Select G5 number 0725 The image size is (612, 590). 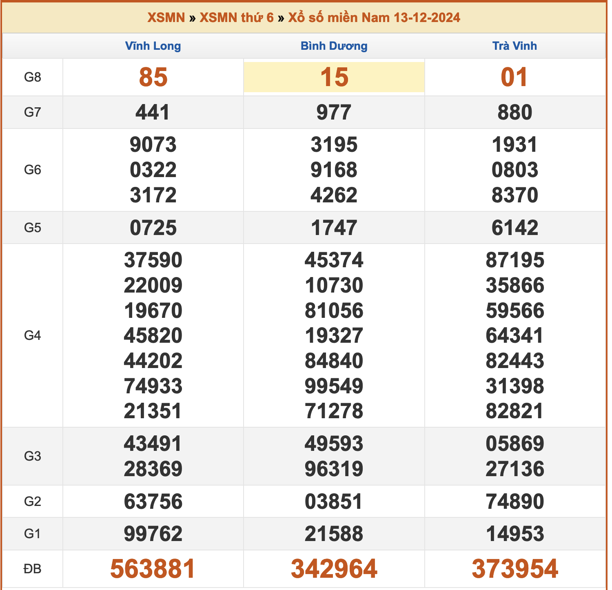(x=153, y=228)
